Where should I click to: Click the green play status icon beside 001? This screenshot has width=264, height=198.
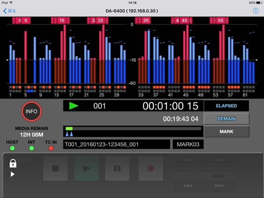point(74,106)
